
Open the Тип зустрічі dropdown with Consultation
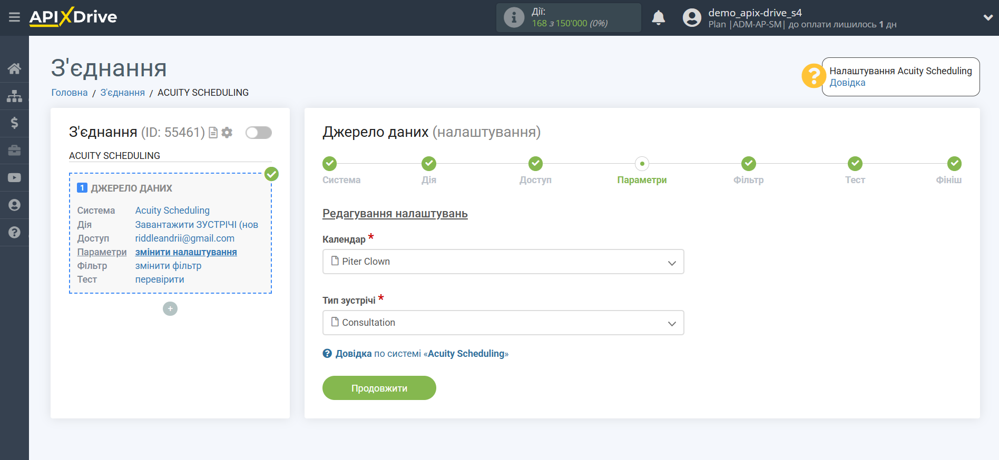point(503,323)
